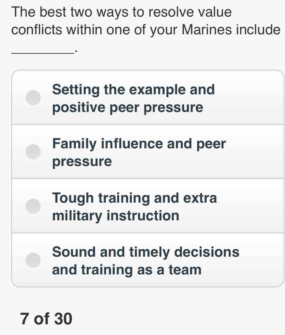Viewport: 285px width, 335px height.
Task: Click the number '30' in the counter
Action: (x=63, y=319)
